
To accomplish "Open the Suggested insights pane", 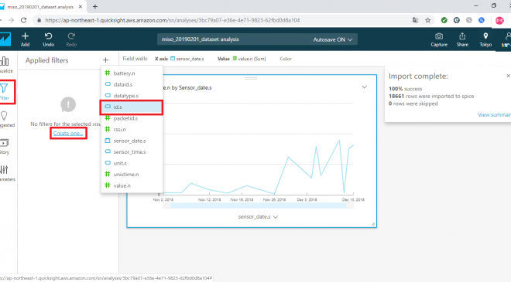I will 5,119.
